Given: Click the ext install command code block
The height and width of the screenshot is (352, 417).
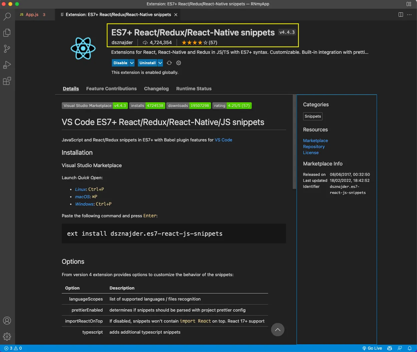Looking at the screenshot, I should point(174,233).
